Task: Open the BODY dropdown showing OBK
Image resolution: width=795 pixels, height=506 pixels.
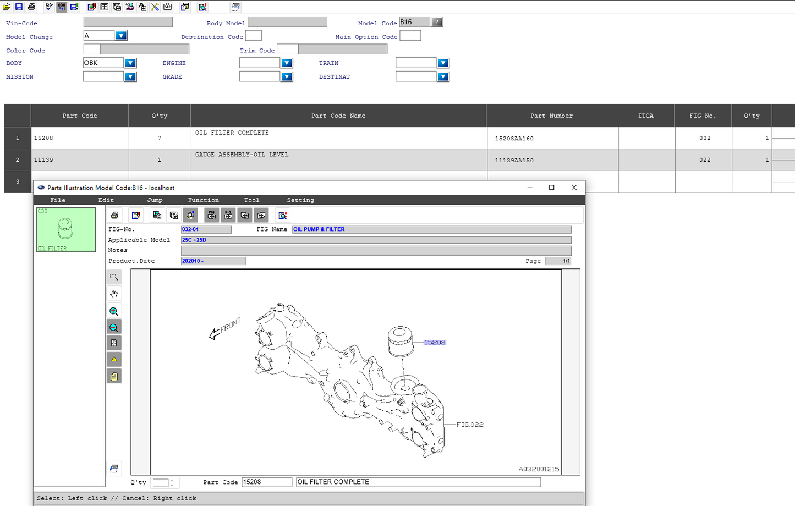Action: pos(130,63)
